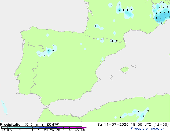Select the 0.5–1 mm legend color segment
170x131 pixels.
11,128
